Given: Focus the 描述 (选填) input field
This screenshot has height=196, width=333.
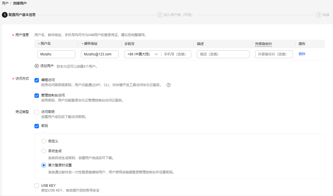Looking at the screenshot, I should (x=223, y=54).
